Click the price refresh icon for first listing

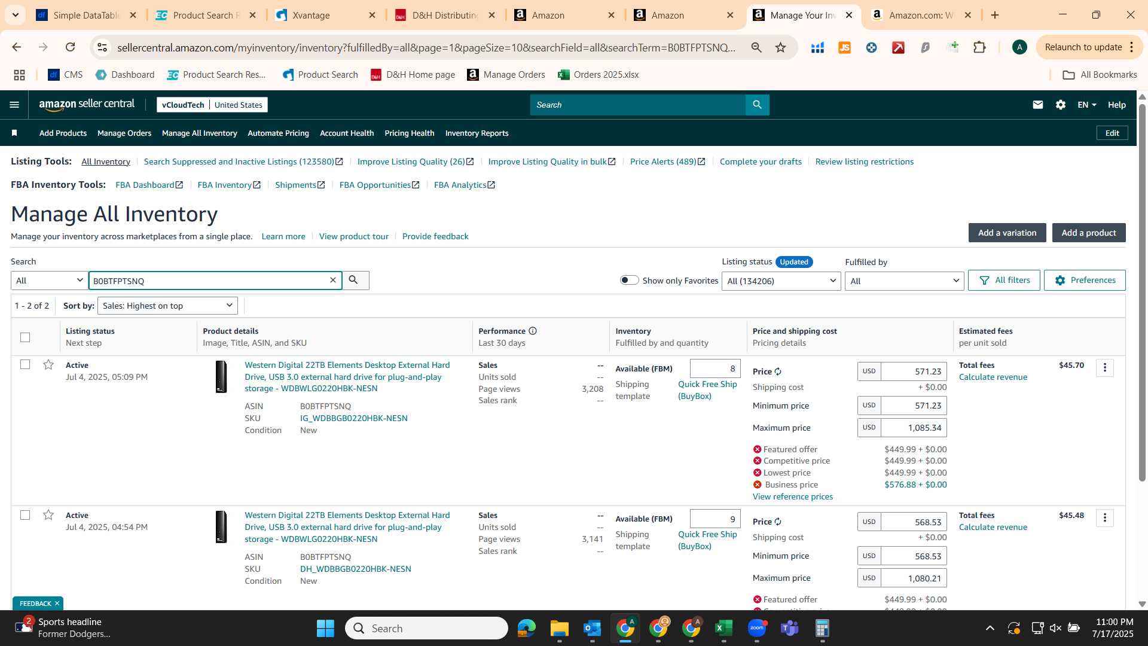[778, 371]
